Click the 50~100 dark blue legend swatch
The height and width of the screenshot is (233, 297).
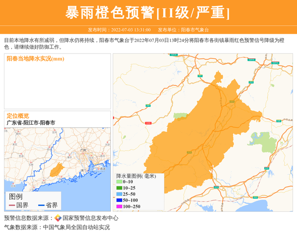point(119,200)
